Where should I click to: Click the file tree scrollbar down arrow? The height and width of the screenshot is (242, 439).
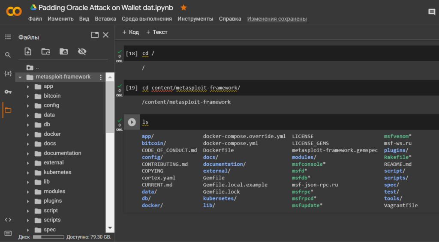click(x=110, y=228)
